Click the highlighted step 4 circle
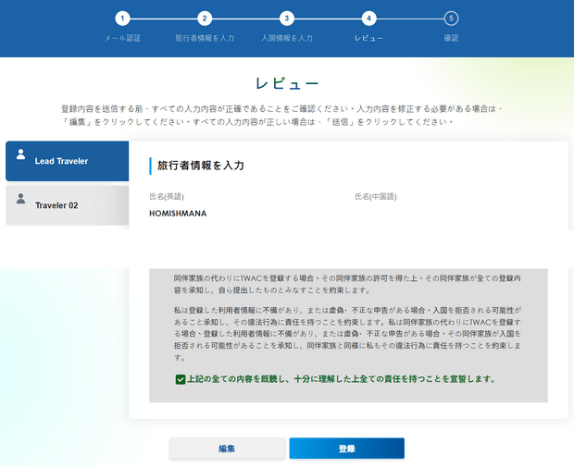The image size is (574, 468). point(369,18)
